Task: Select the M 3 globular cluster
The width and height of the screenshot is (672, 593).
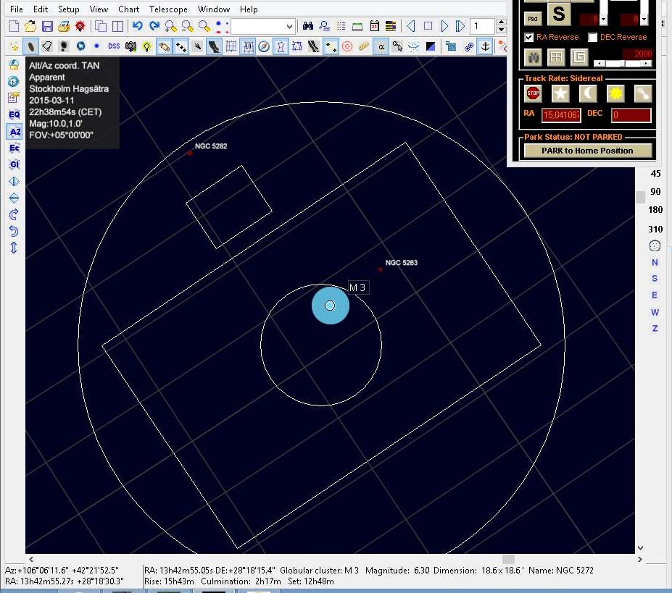Action: pyautogui.click(x=330, y=306)
